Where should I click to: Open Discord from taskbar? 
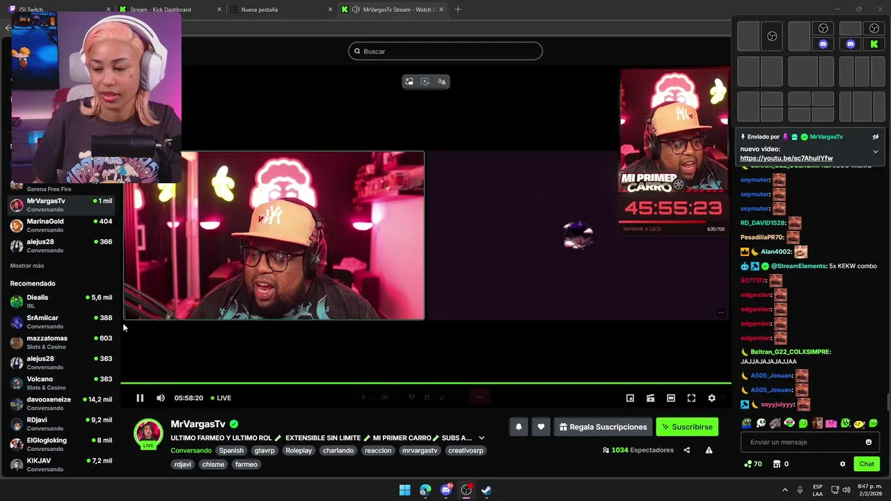click(446, 490)
